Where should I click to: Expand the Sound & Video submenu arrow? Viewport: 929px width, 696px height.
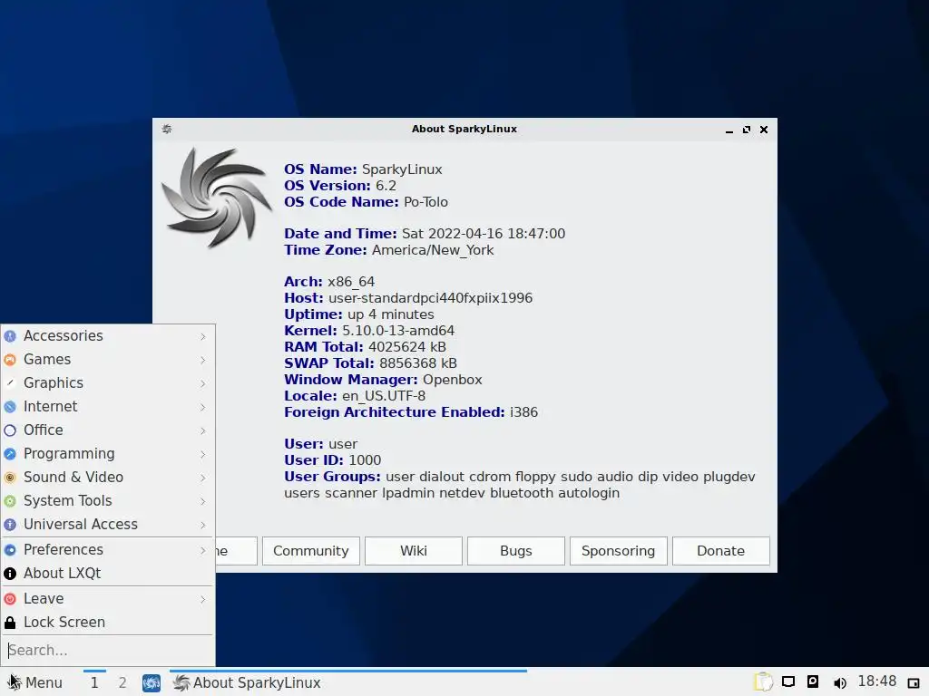(202, 478)
